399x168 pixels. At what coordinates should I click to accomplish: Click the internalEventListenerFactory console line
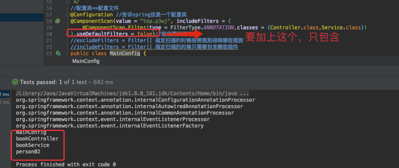[110, 126]
